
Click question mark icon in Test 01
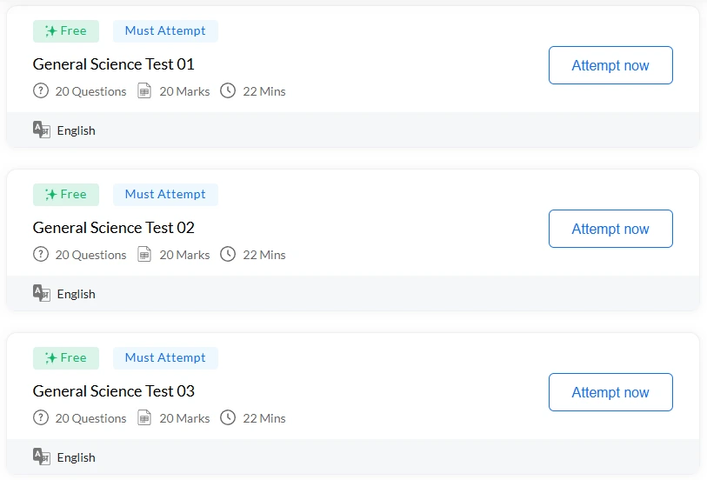(x=41, y=91)
